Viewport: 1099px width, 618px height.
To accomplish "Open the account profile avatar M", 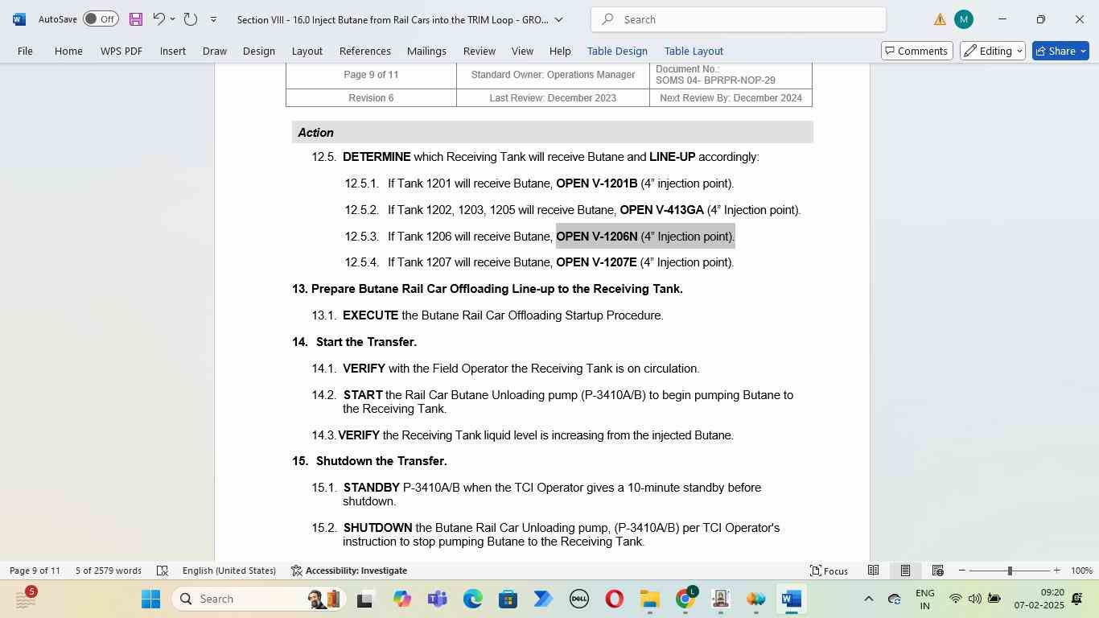I will coord(963,19).
